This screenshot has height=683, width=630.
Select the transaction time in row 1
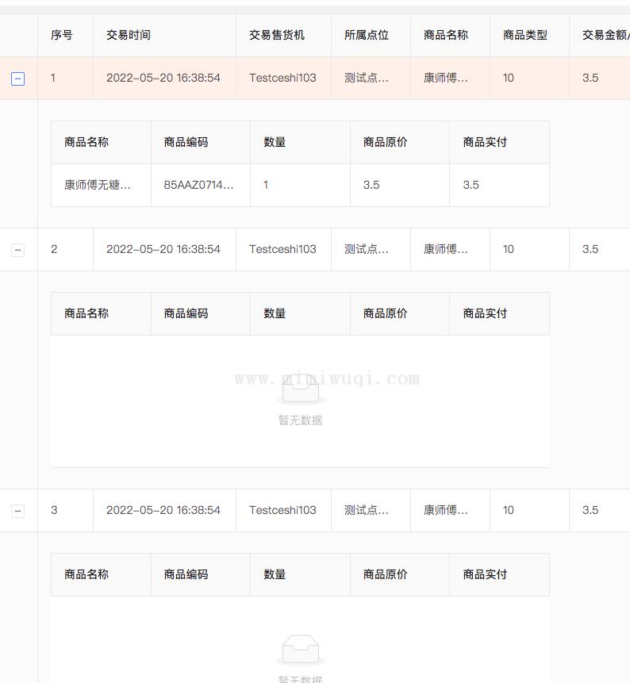pyautogui.click(x=163, y=78)
